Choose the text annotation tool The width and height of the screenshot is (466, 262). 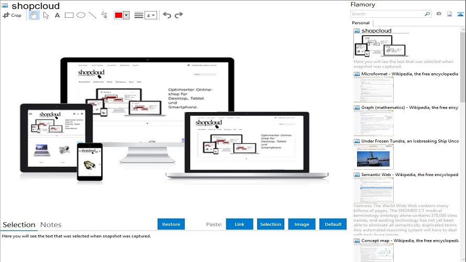(58, 15)
